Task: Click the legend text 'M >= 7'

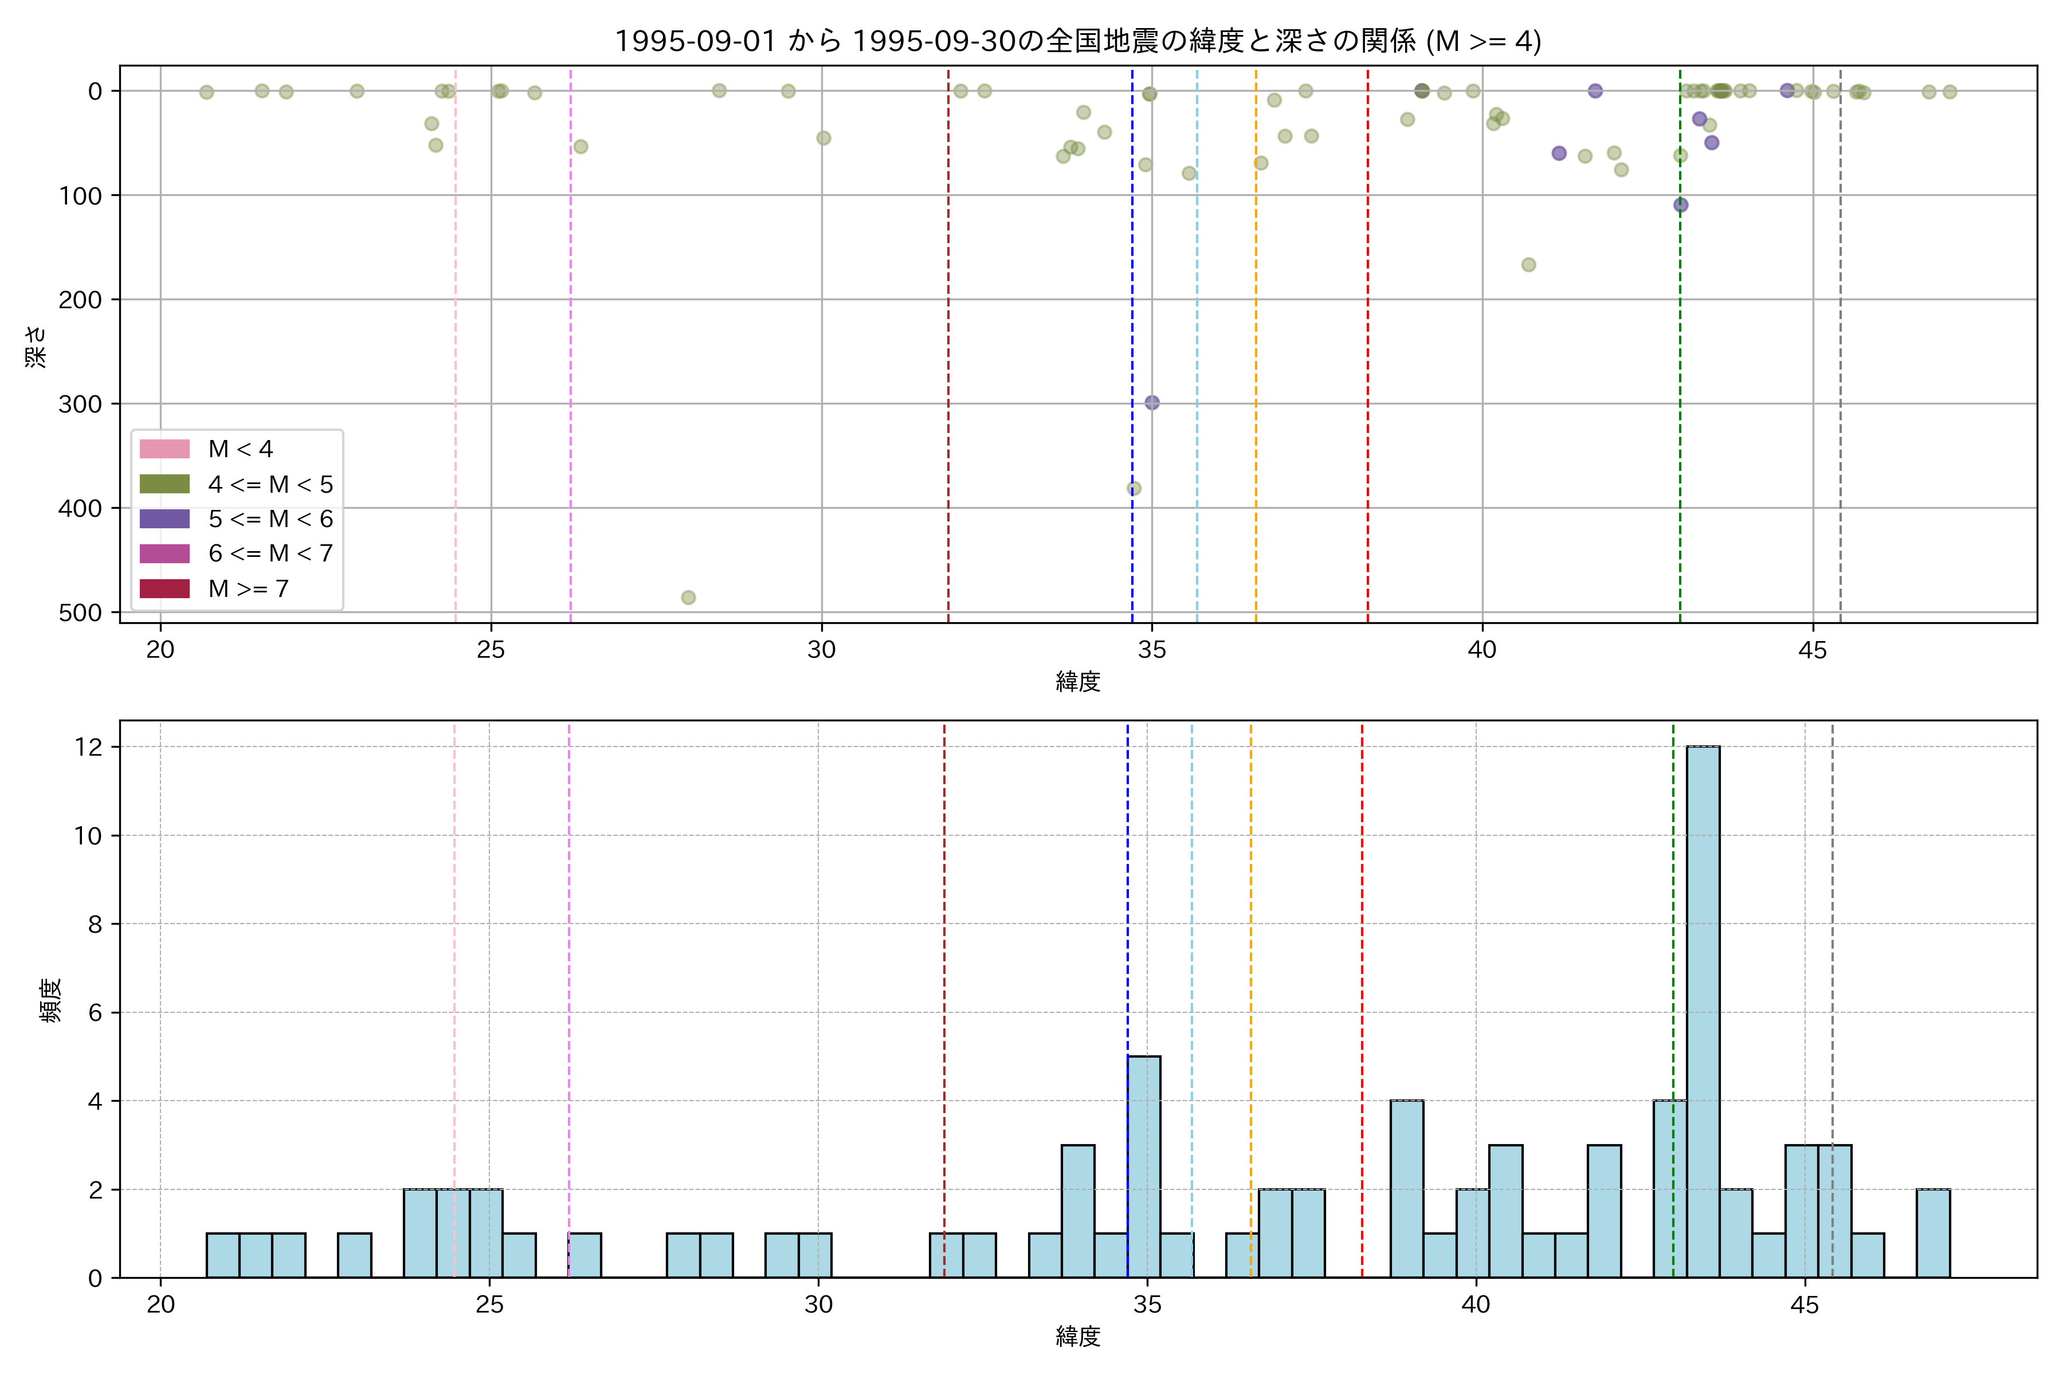Action: [248, 588]
